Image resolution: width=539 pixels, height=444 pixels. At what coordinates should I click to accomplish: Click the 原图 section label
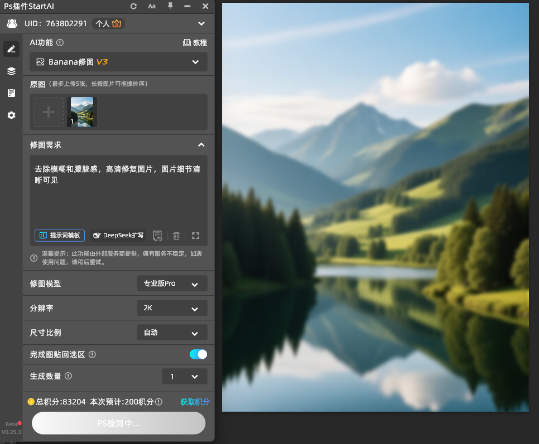[37, 84]
